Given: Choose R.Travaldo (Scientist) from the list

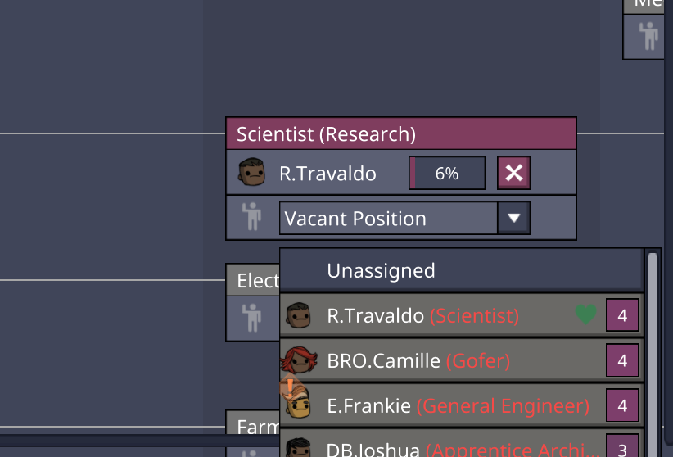Looking at the screenshot, I should pyautogui.click(x=422, y=315).
